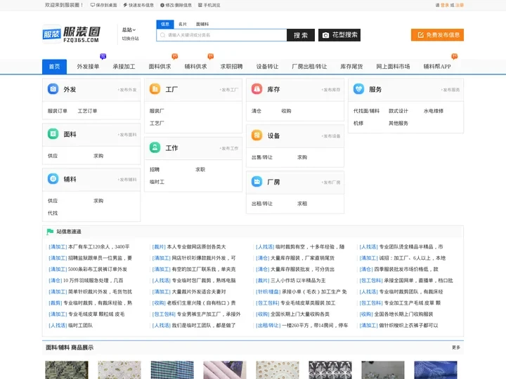Select the 面辅料 search tab
This screenshot has width=506, height=379.
pyautogui.click(x=202, y=24)
